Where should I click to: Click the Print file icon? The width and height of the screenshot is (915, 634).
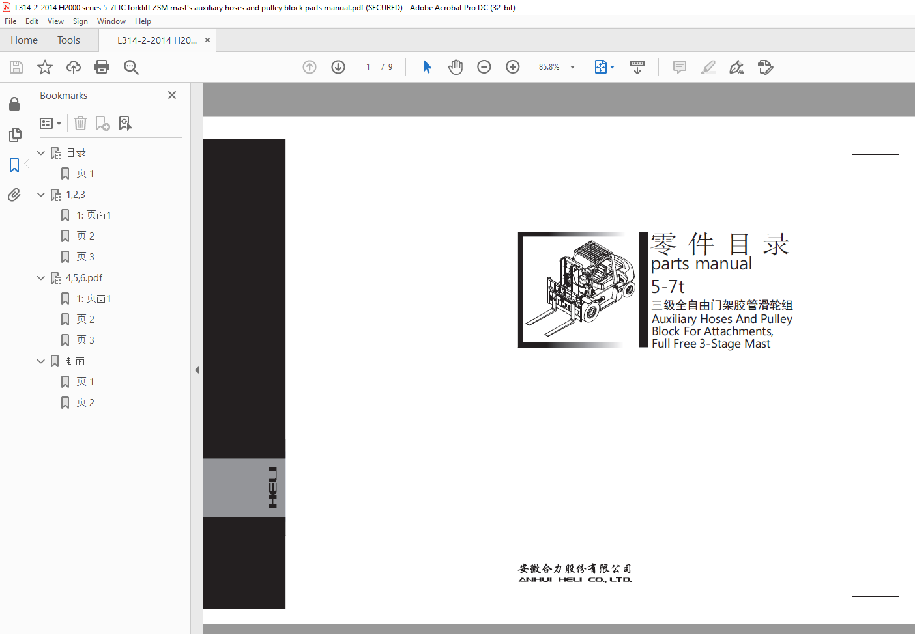[x=102, y=67]
